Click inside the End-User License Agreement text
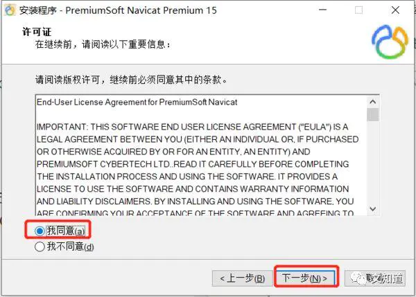The image size is (416, 297). click(198, 158)
